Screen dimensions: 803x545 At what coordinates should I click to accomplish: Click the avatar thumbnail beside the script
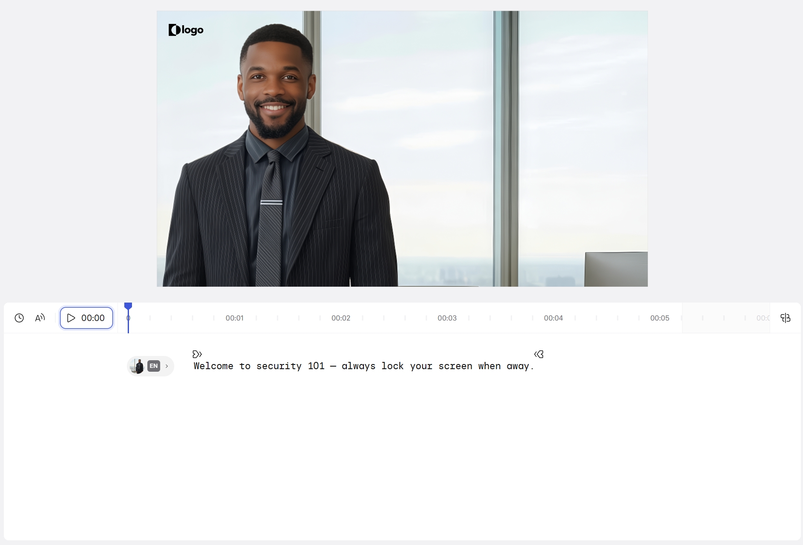[x=138, y=366]
